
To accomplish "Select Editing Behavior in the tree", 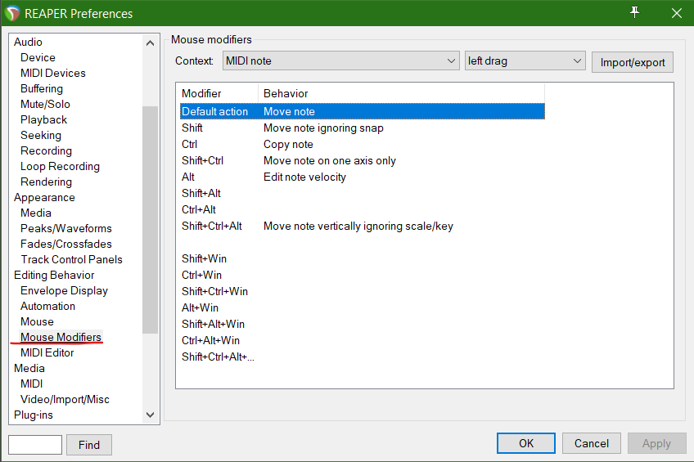I will pos(54,275).
